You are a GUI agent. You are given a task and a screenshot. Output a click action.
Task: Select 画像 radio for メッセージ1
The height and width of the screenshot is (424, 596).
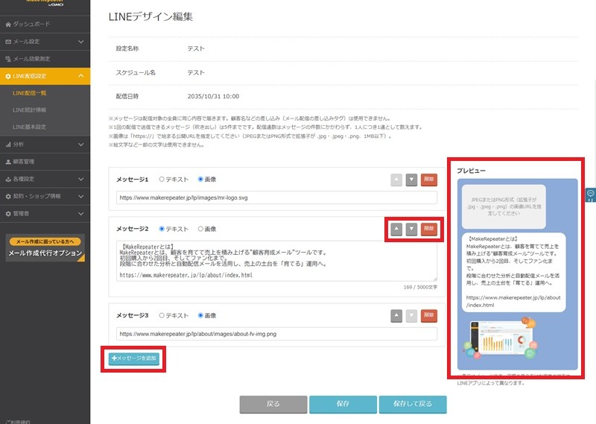pyautogui.click(x=200, y=179)
